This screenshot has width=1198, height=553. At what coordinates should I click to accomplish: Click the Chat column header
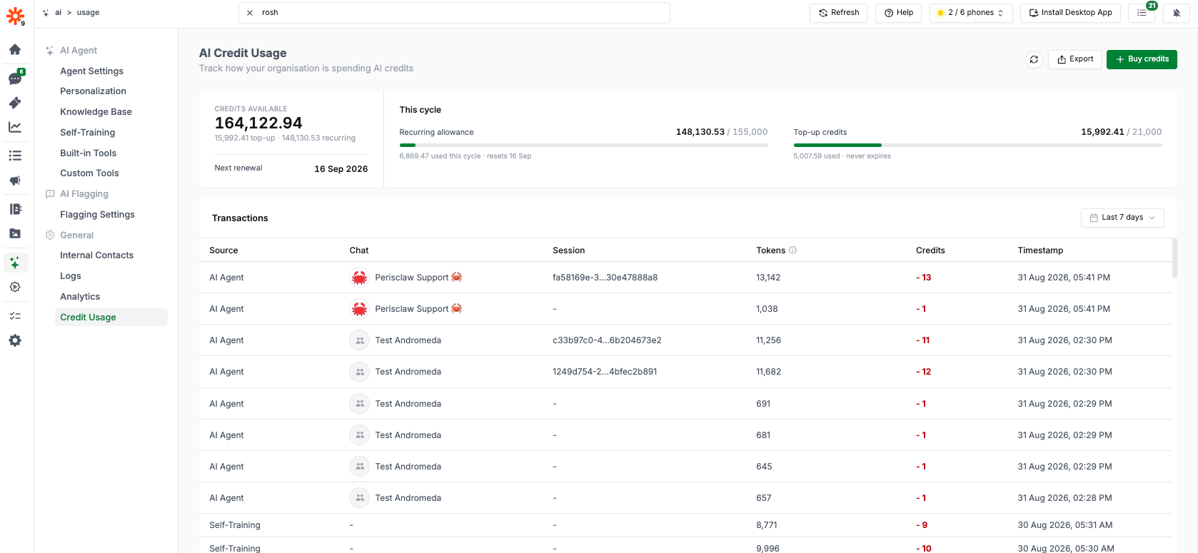point(359,250)
